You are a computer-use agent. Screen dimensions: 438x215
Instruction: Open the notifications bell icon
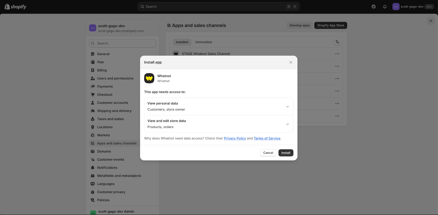tap(385, 7)
